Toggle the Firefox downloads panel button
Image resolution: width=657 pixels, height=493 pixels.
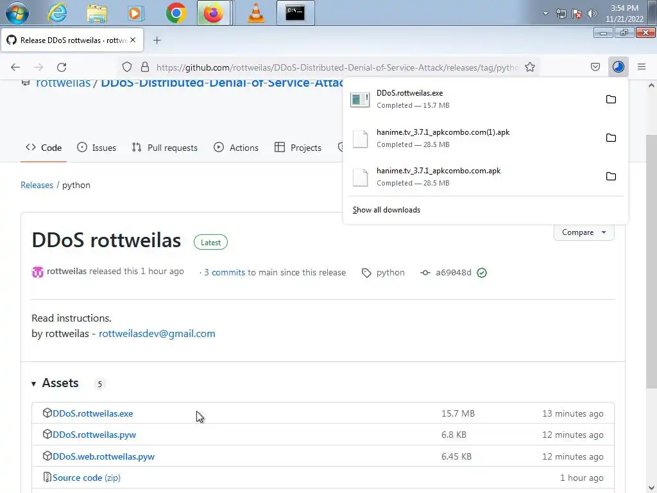pos(619,67)
